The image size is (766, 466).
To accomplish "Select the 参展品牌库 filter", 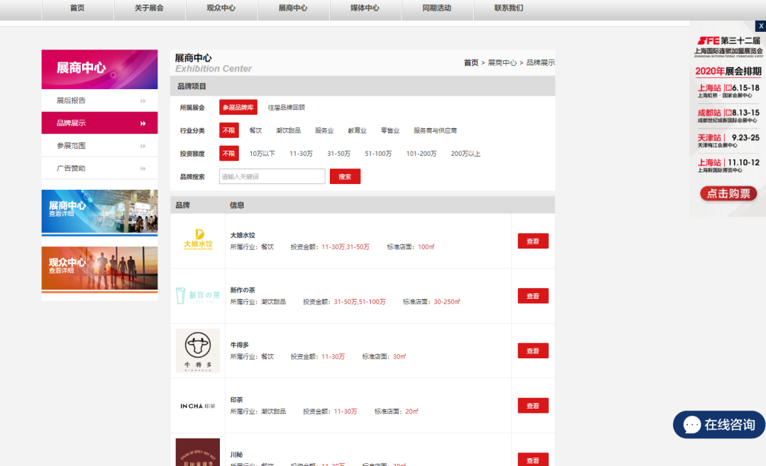I will click(238, 108).
